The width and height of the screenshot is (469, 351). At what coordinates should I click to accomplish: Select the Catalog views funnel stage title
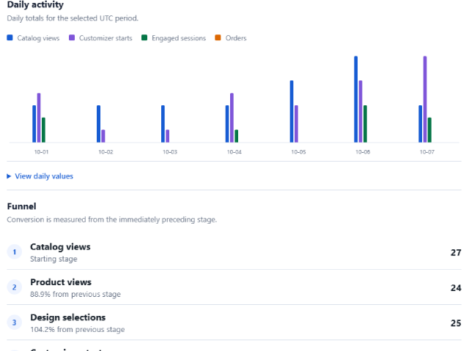point(60,247)
